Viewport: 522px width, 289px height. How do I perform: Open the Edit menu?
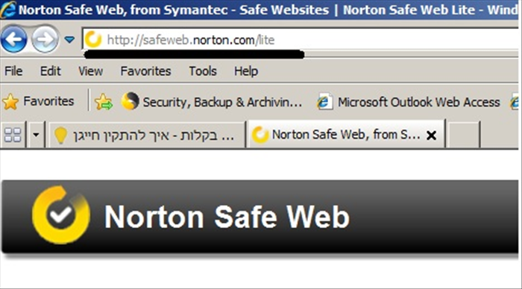point(50,71)
